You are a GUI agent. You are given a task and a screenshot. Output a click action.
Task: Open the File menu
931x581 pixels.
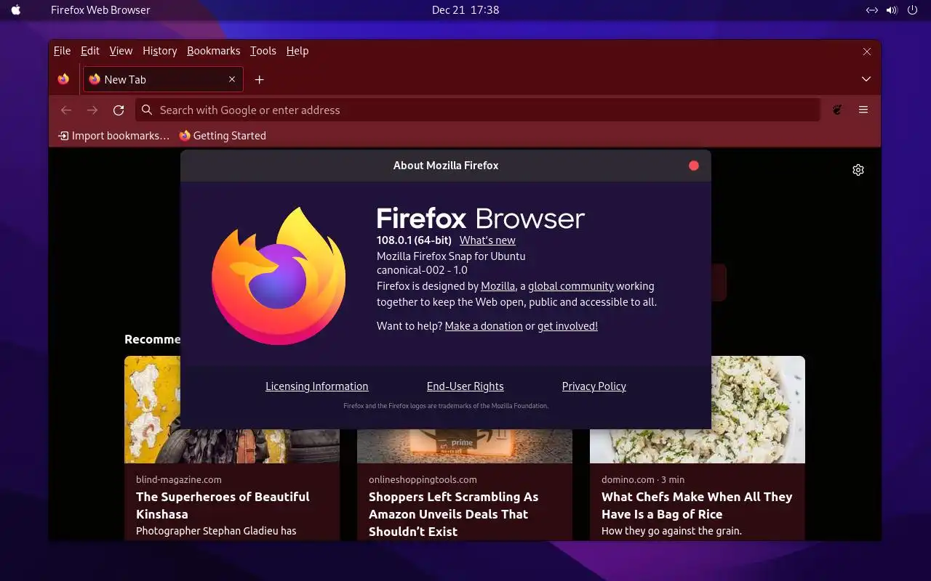click(x=62, y=51)
